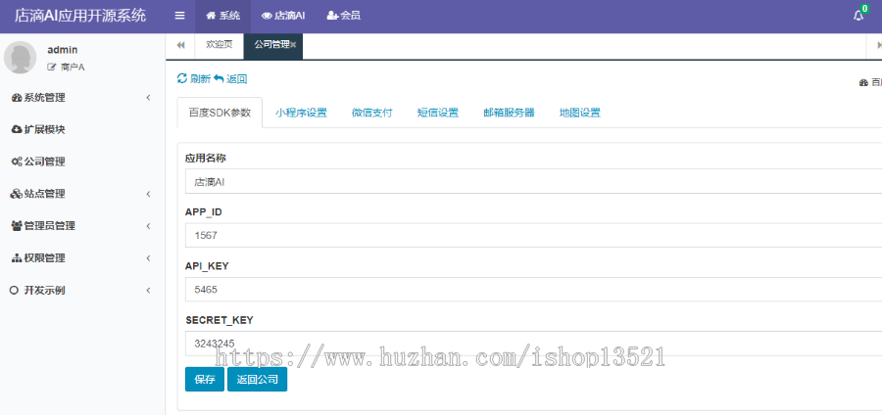The width and height of the screenshot is (882, 415).
Task: Click the admin avatar picture
Action: coord(21,57)
